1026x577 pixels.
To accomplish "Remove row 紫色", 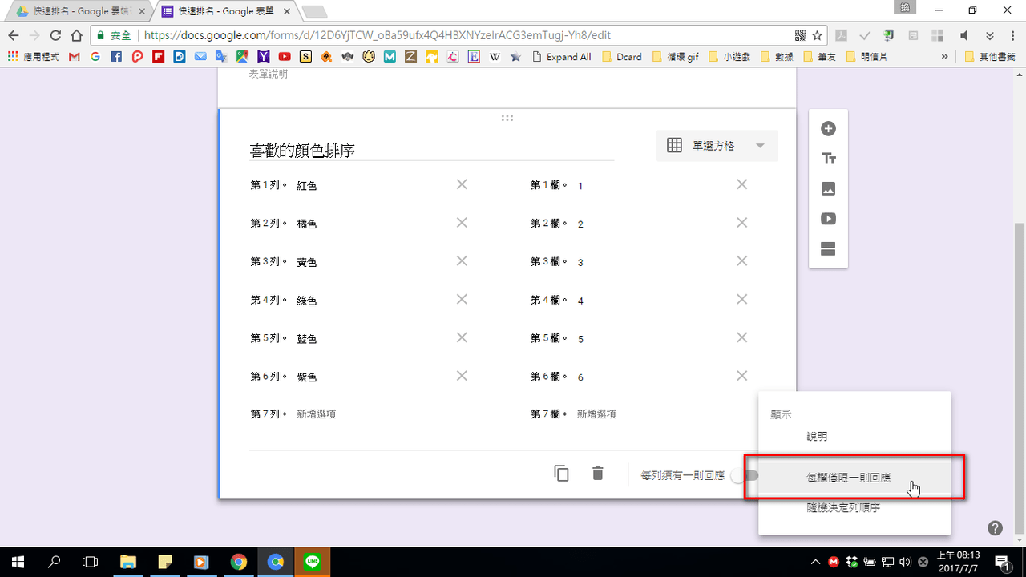I will click(462, 376).
